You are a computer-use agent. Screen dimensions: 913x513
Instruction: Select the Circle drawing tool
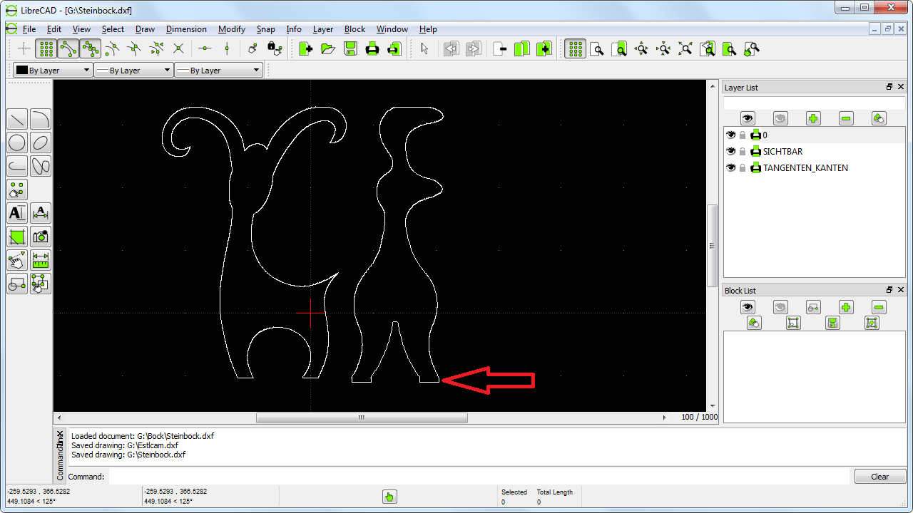point(17,142)
